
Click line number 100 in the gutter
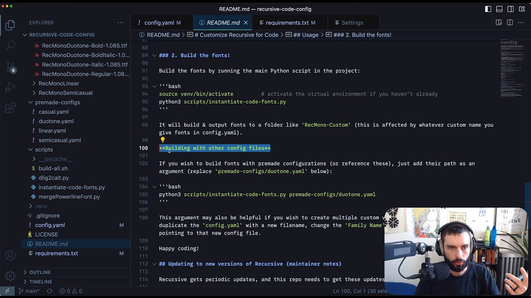143,148
